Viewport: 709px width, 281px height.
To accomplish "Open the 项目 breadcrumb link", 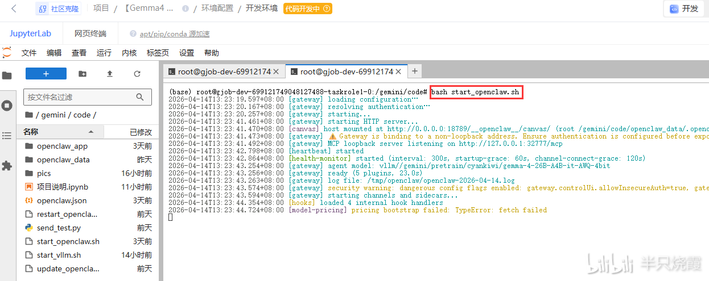I will [x=101, y=9].
